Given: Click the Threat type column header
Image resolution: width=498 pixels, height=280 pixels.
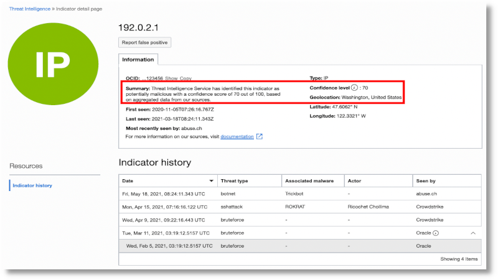Looking at the screenshot, I should [x=235, y=181].
